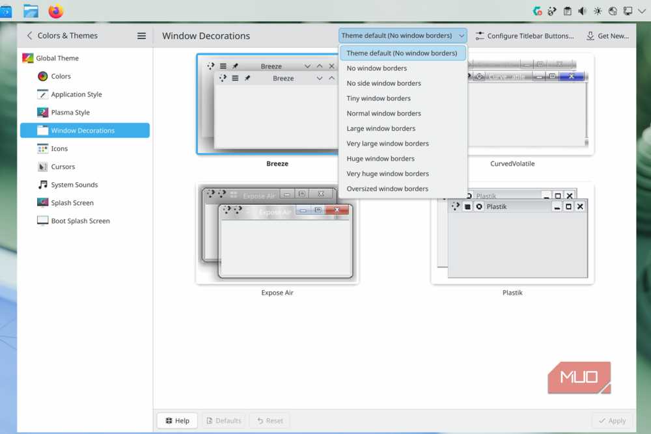Screen dimensions: 651x434
Task: Choose Very huge window borders option
Action: 403,174
